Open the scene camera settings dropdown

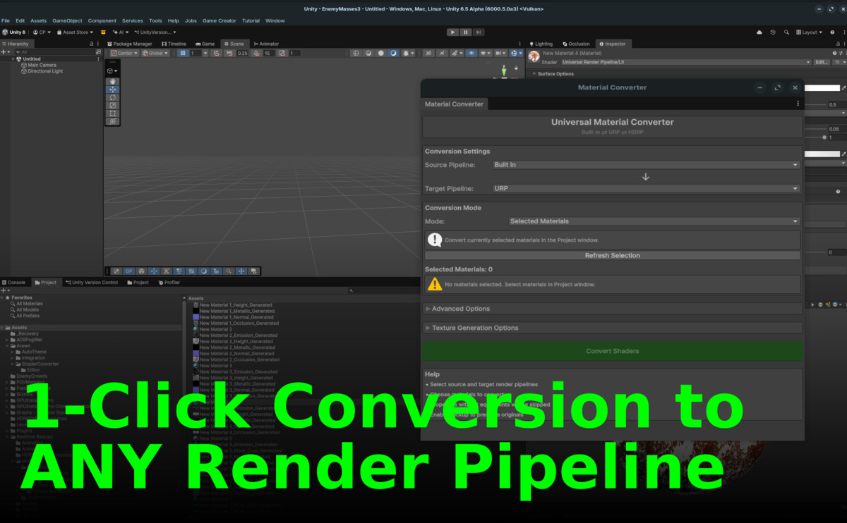[x=501, y=53]
